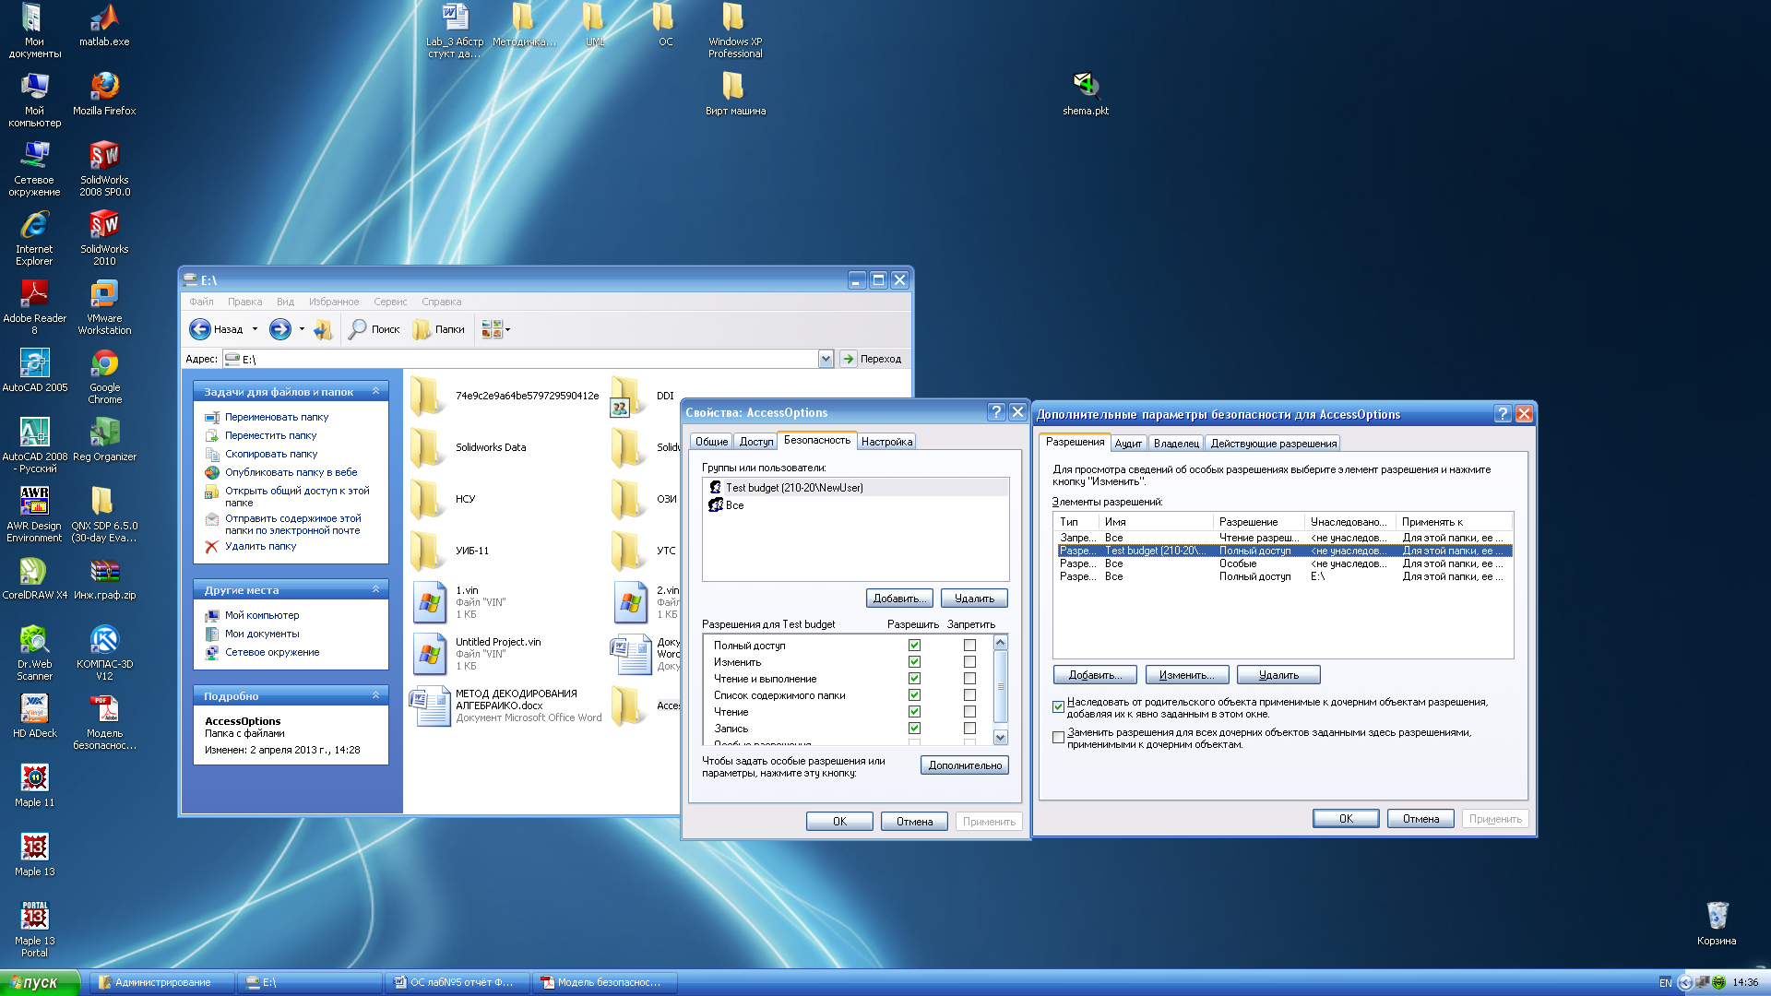The image size is (1771, 996).
Task: Collapse 'Подробно' details panel
Action: pyautogui.click(x=376, y=696)
